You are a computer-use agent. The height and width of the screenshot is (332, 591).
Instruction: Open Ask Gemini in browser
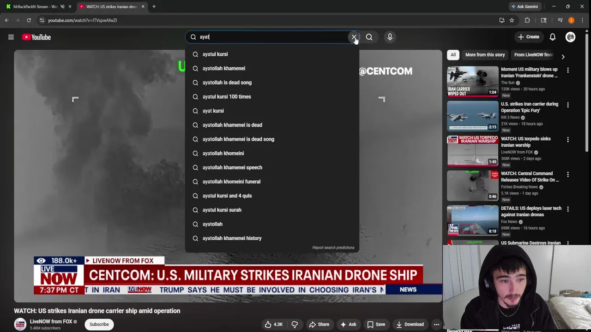click(524, 6)
